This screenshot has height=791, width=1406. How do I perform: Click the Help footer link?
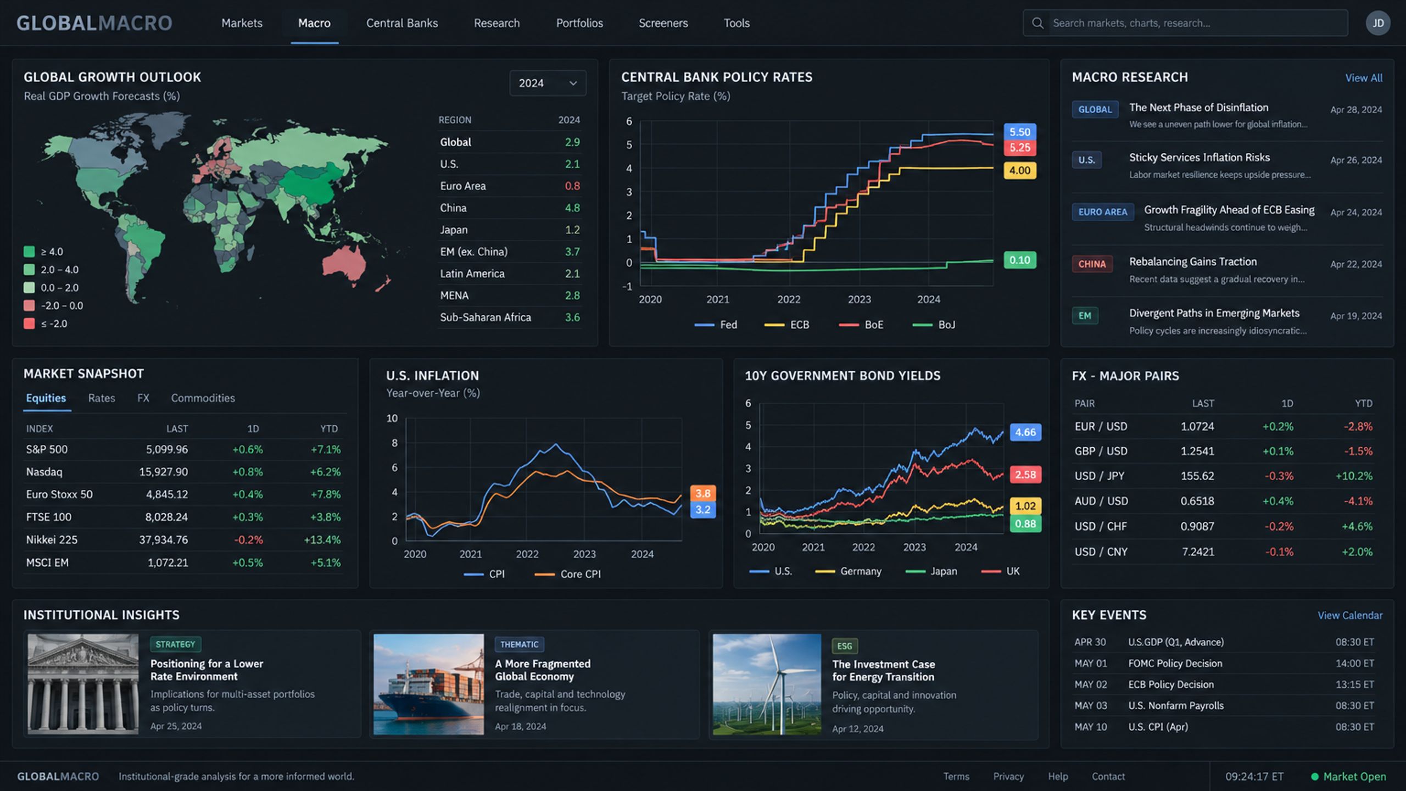[1058, 777]
